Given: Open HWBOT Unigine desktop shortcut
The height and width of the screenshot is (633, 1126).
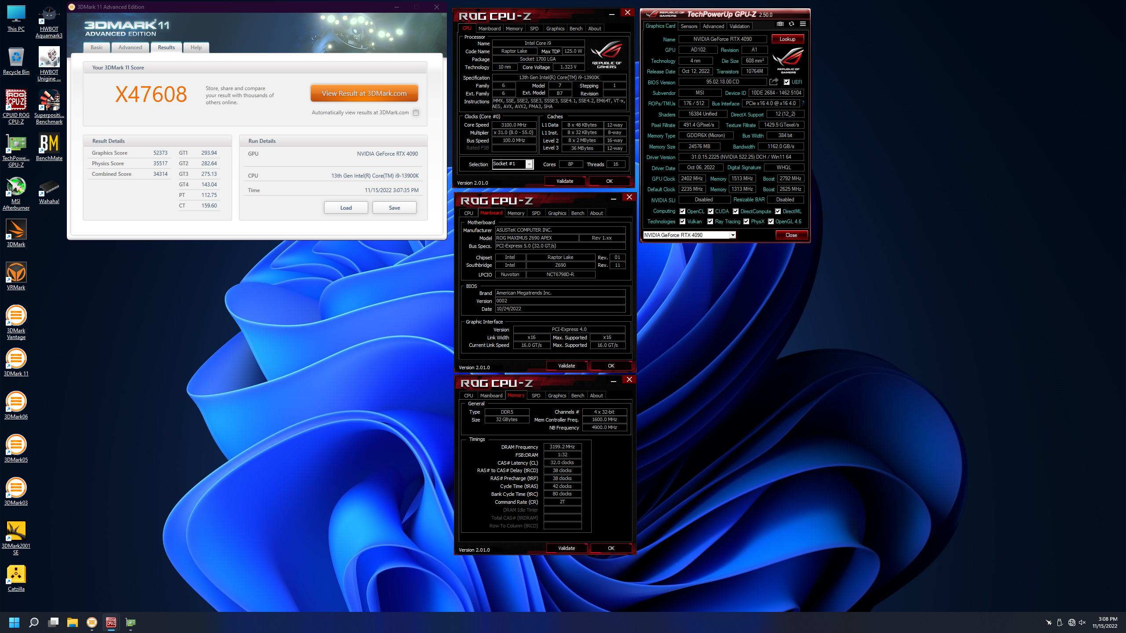Looking at the screenshot, I should point(49,64).
